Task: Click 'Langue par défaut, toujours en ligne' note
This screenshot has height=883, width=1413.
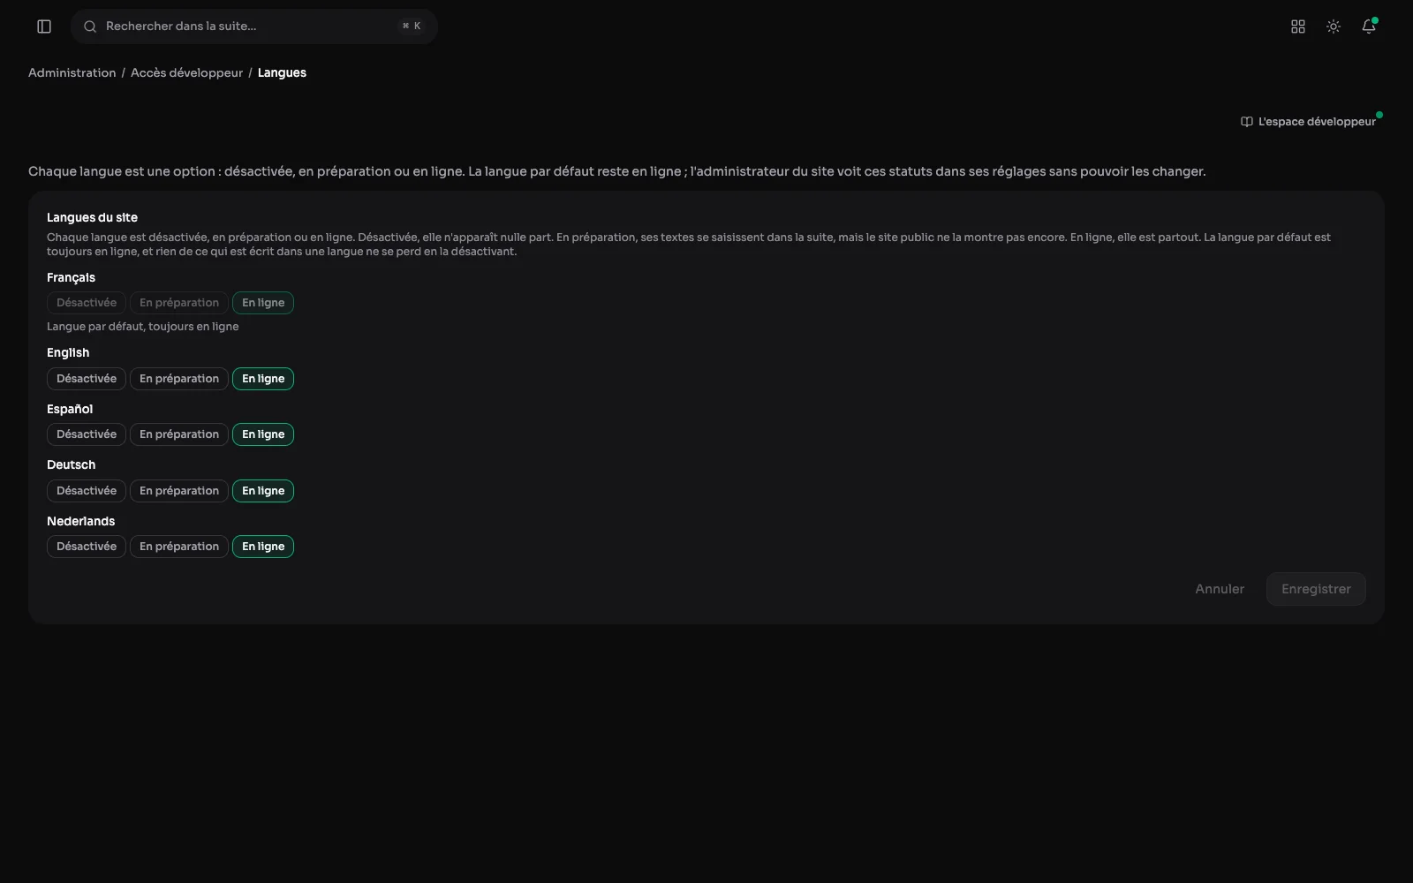Action: click(143, 327)
